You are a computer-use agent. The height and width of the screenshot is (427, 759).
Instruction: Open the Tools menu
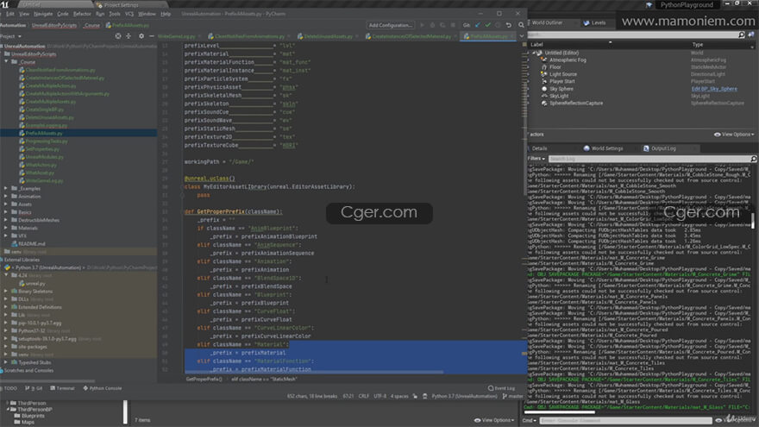[115, 14]
